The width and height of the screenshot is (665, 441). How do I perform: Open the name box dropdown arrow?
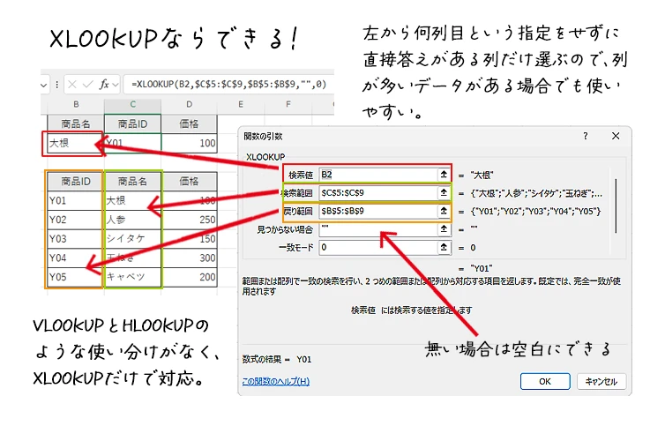click(44, 85)
